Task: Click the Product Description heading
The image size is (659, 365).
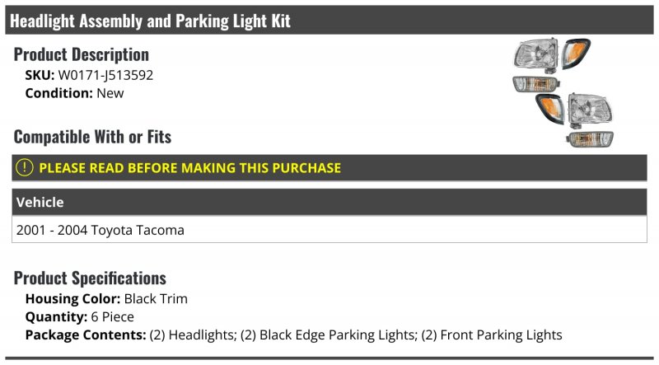Action: [82, 54]
